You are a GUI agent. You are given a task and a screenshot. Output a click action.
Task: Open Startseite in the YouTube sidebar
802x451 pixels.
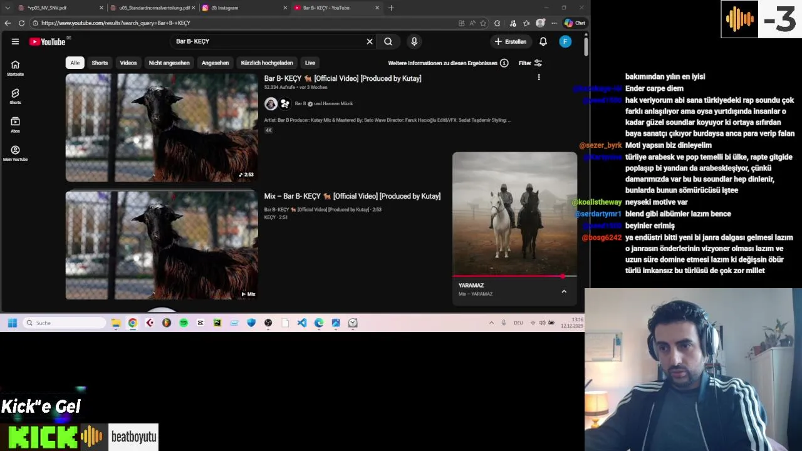(x=15, y=68)
